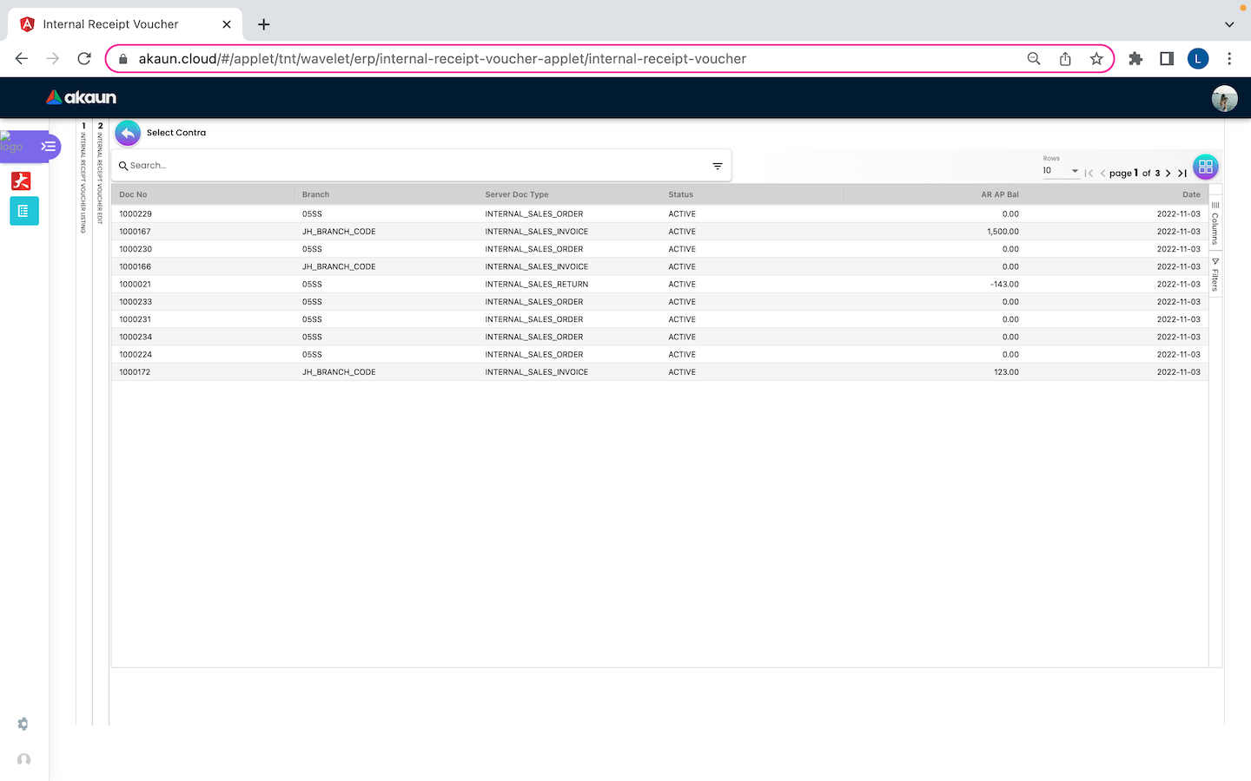Image resolution: width=1251 pixels, height=781 pixels.
Task: Select document row 1000229
Action: coord(659,213)
